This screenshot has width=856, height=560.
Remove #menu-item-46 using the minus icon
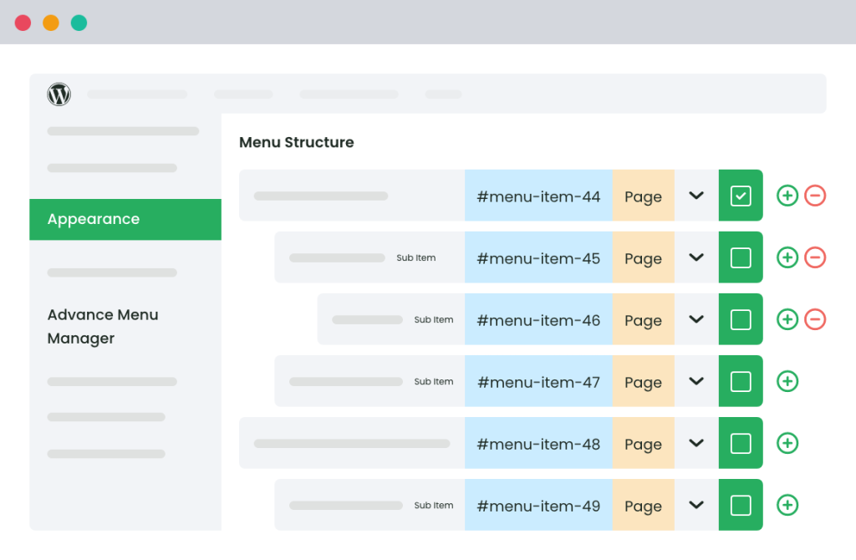point(815,319)
